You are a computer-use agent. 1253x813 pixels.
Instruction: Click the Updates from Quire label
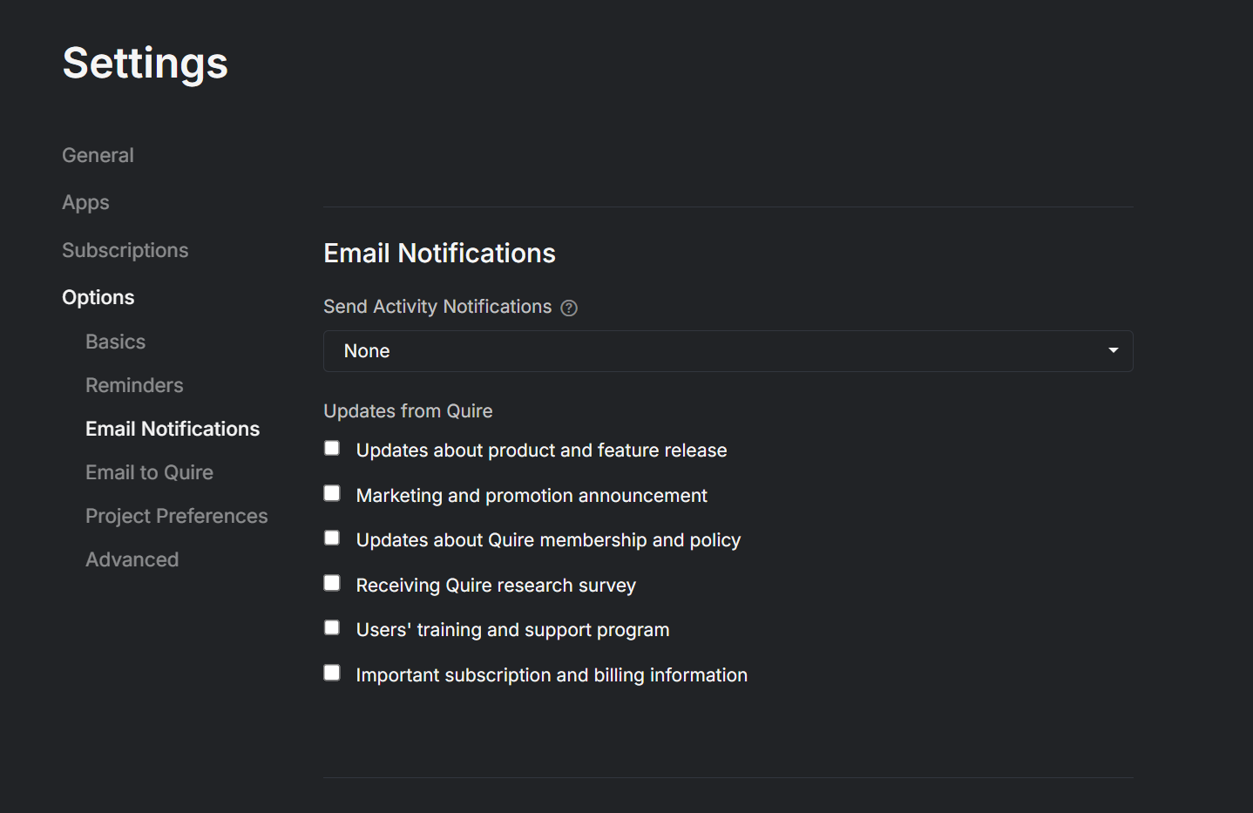[x=408, y=411]
